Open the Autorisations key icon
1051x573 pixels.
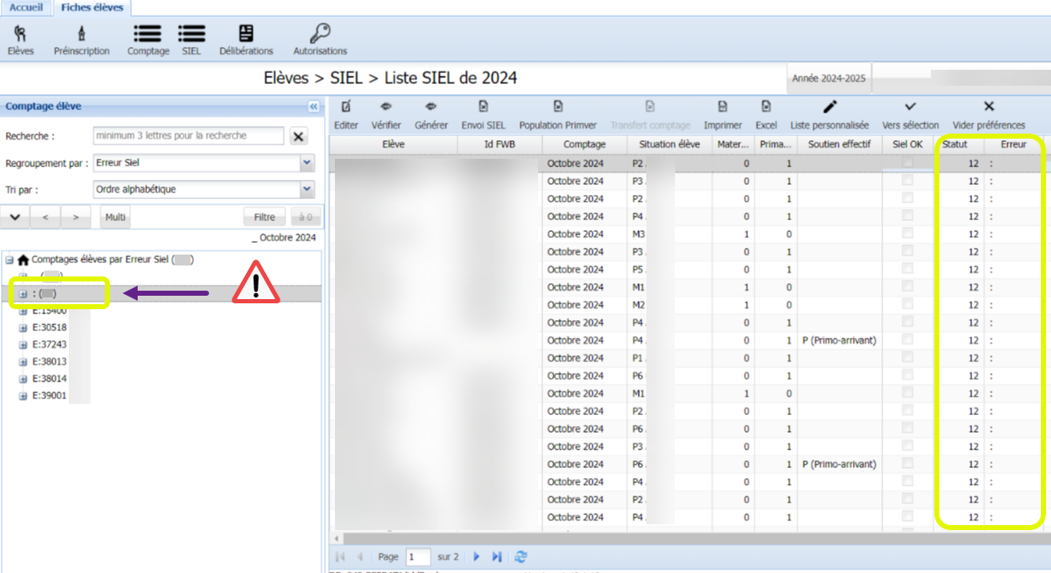click(320, 34)
